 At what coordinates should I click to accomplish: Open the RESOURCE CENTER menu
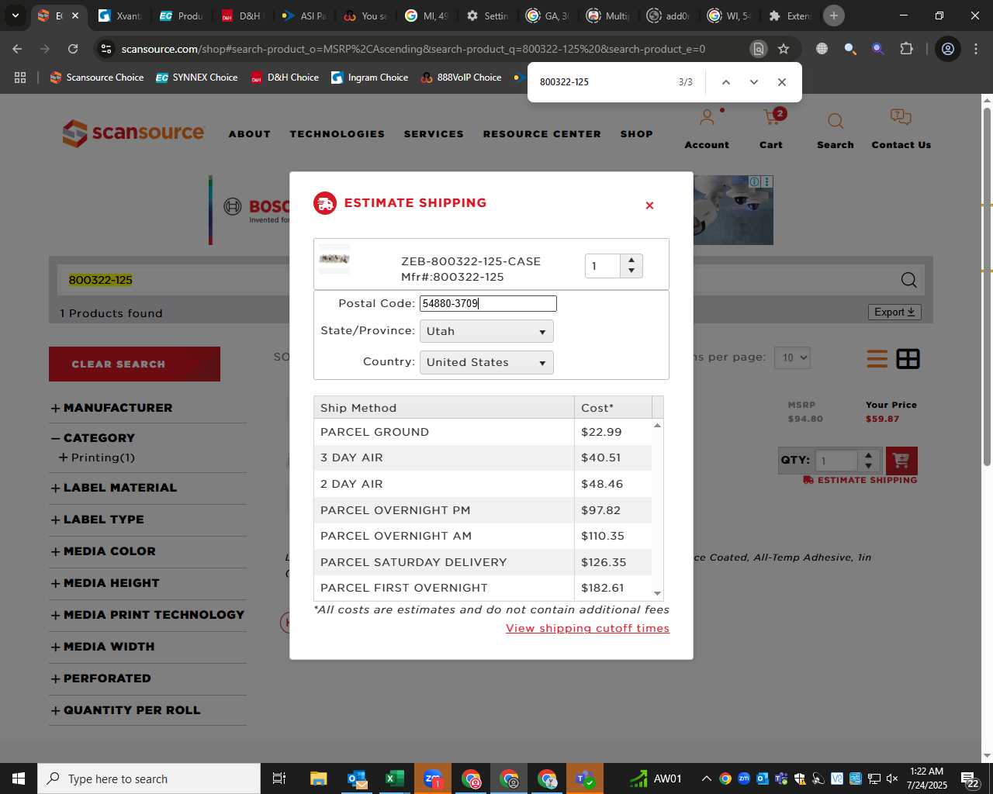click(x=542, y=134)
